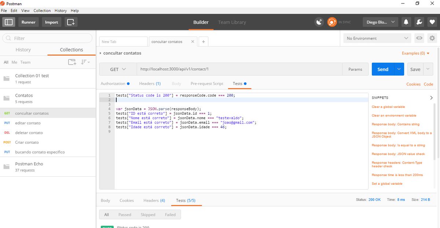This screenshot has width=440, height=228.
Task: Open the Diego Blo... account dropdown
Action: [x=381, y=22]
